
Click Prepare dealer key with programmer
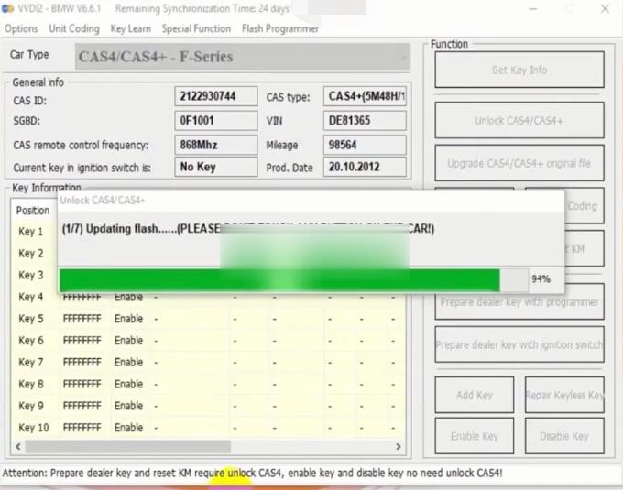[x=519, y=301]
